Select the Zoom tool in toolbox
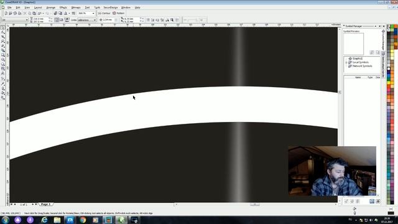The width and height of the screenshot is (398, 224). click(x=2, y=41)
